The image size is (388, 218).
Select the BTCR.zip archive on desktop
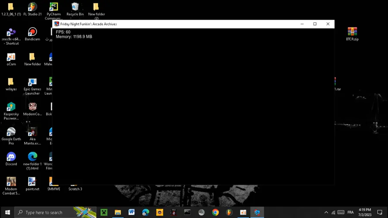pos(352,34)
